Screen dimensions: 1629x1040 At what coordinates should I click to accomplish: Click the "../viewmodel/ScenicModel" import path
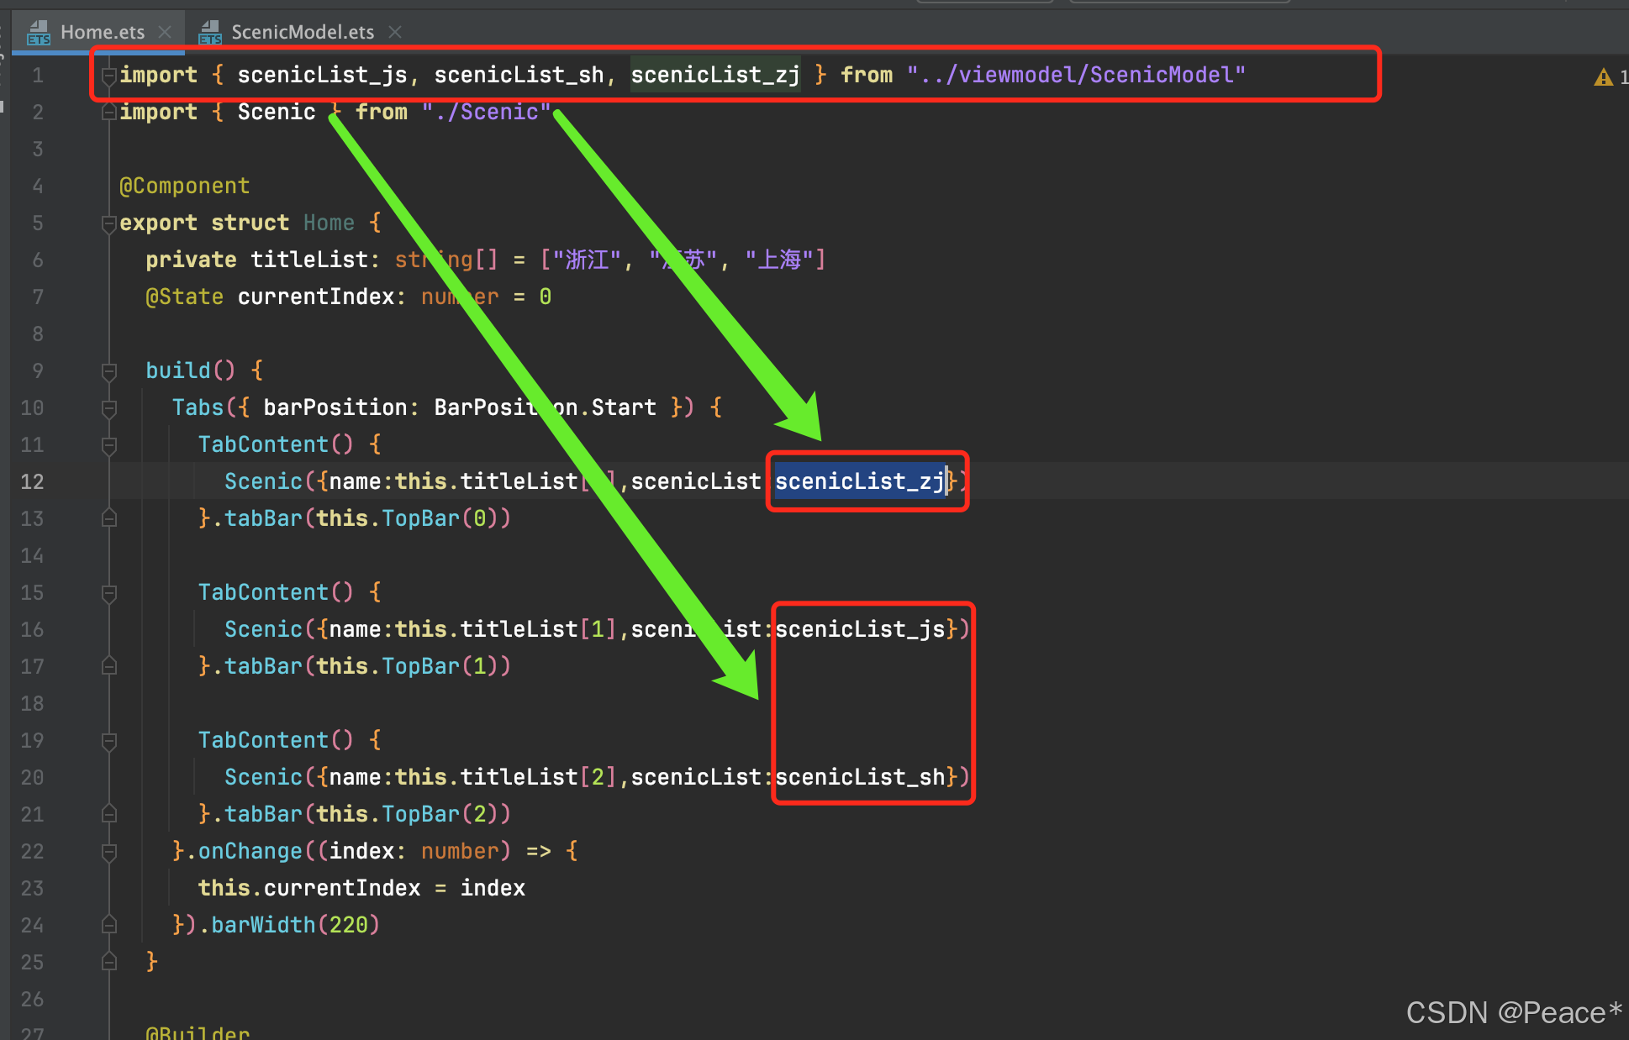click(1075, 75)
